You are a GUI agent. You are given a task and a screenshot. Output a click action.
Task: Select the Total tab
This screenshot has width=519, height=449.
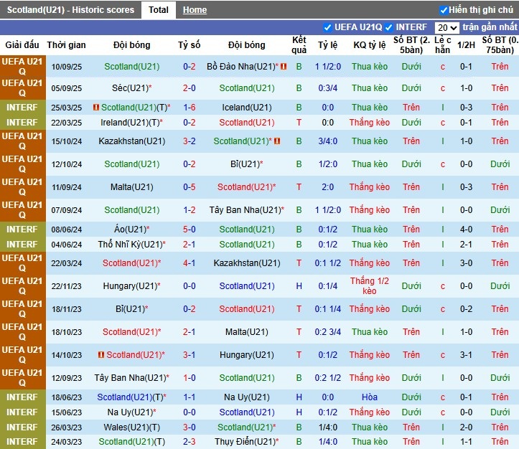pos(159,10)
